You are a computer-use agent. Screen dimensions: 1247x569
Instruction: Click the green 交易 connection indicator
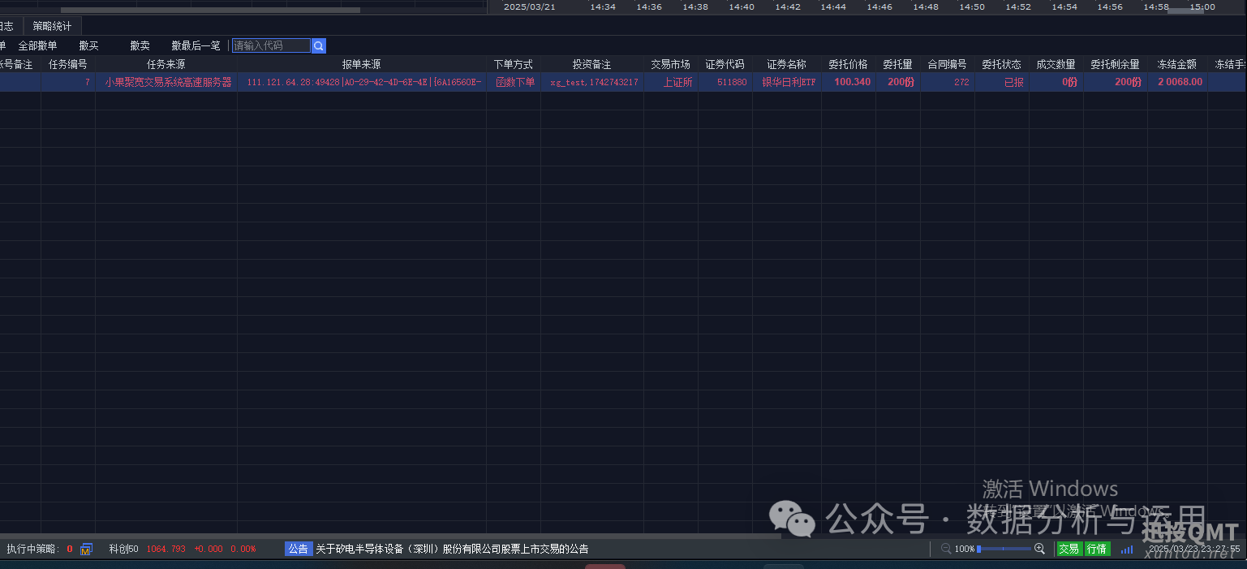click(x=1069, y=549)
